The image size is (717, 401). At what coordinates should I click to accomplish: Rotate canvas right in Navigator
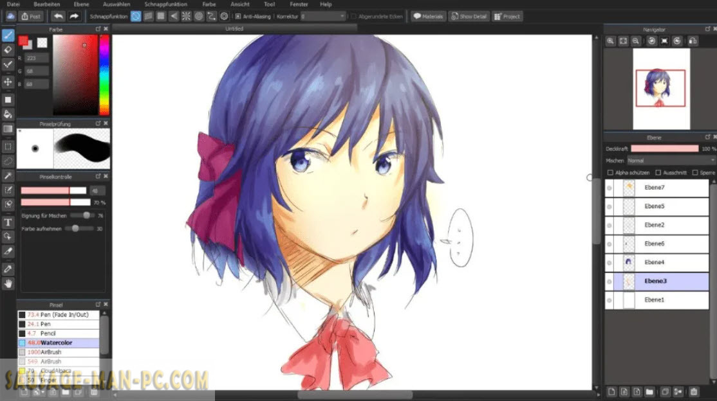pos(677,41)
